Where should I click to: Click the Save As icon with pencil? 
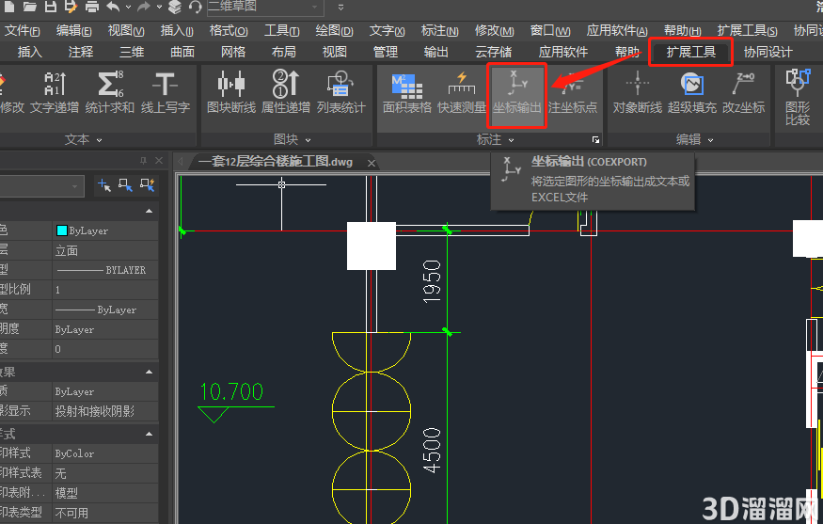coord(71,7)
